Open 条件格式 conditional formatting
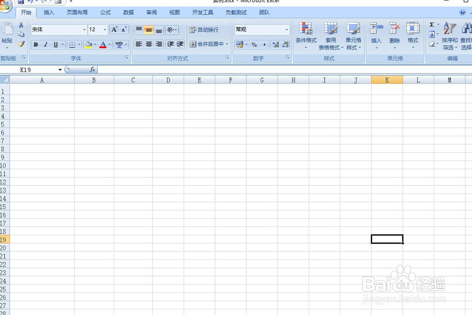 [306, 36]
